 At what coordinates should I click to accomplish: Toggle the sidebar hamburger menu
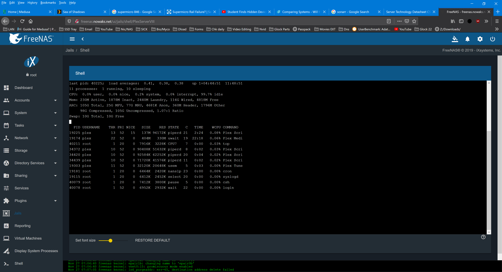[72, 39]
